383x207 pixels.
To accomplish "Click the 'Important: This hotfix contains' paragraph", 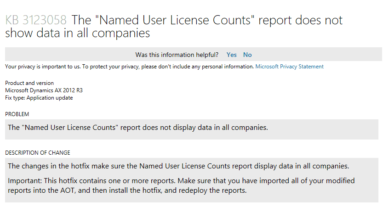I will (x=181, y=185).
